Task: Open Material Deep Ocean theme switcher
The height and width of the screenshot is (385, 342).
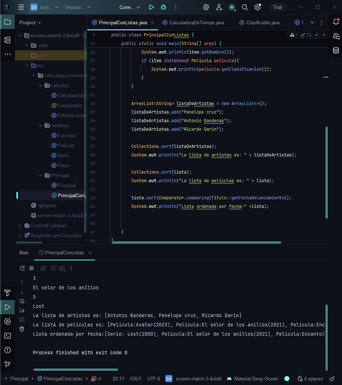Action: coord(253,379)
